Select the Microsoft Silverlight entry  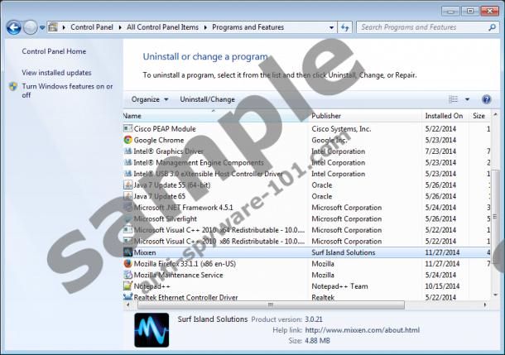tap(166, 218)
